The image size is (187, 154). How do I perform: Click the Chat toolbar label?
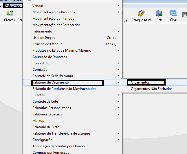pos(173,20)
